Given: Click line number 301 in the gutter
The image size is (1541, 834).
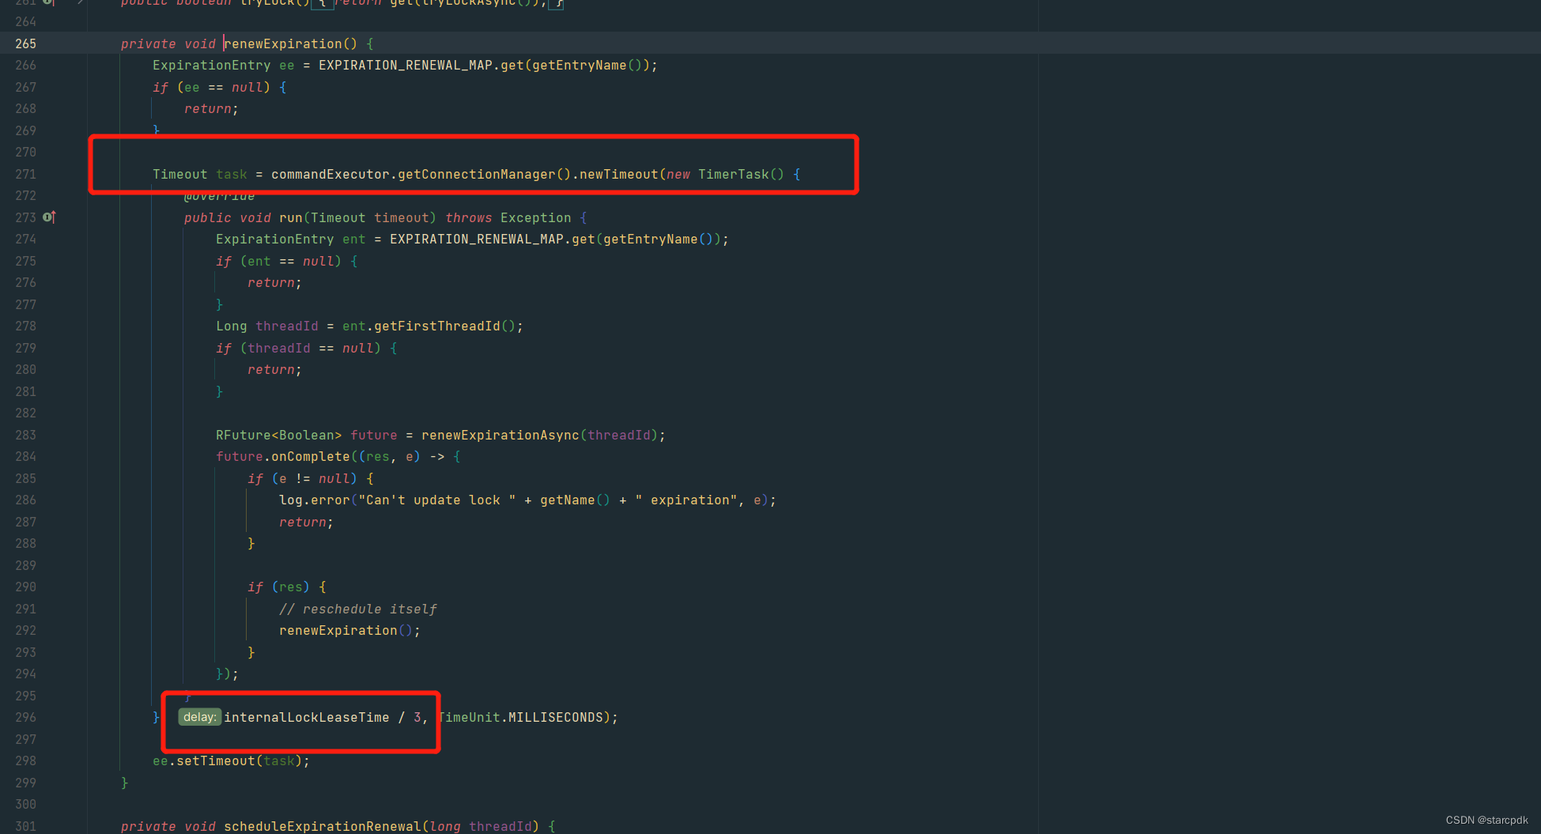Looking at the screenshot, I should (25, 826).
